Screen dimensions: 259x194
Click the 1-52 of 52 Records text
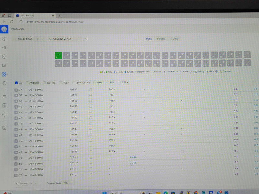coord(23,183)
